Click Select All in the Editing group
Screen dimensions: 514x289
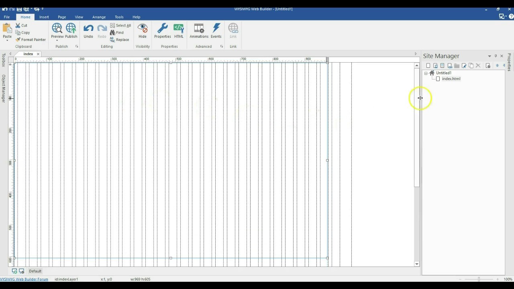[x=120, y=25]
